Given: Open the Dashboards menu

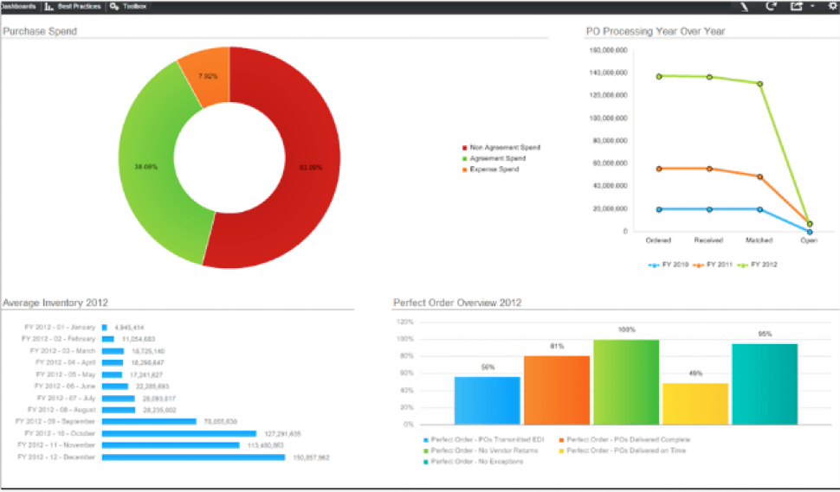Looking at the screenshot, I should (17, 6).
